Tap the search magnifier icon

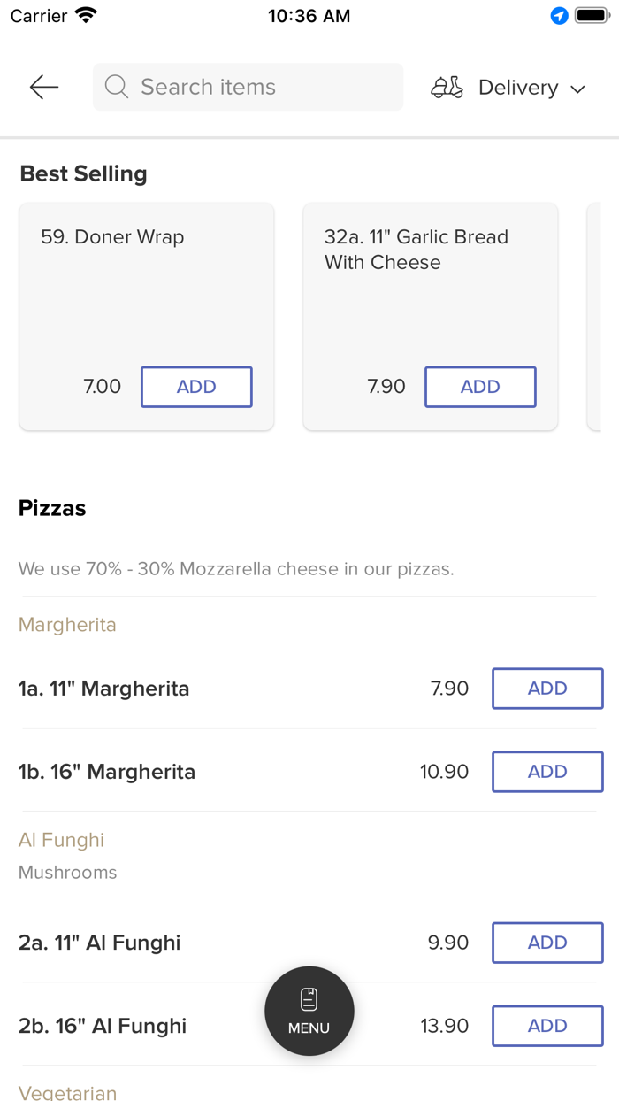(117, 87)
